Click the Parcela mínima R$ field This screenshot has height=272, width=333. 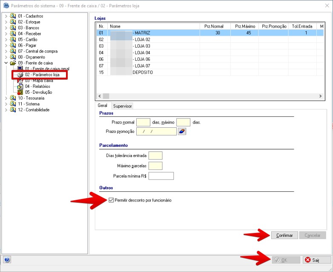[161, 176]
